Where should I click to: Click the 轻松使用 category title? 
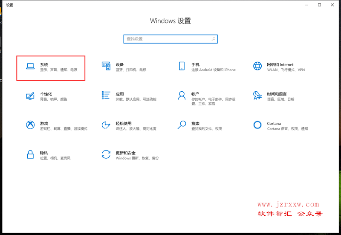[124, 123]
